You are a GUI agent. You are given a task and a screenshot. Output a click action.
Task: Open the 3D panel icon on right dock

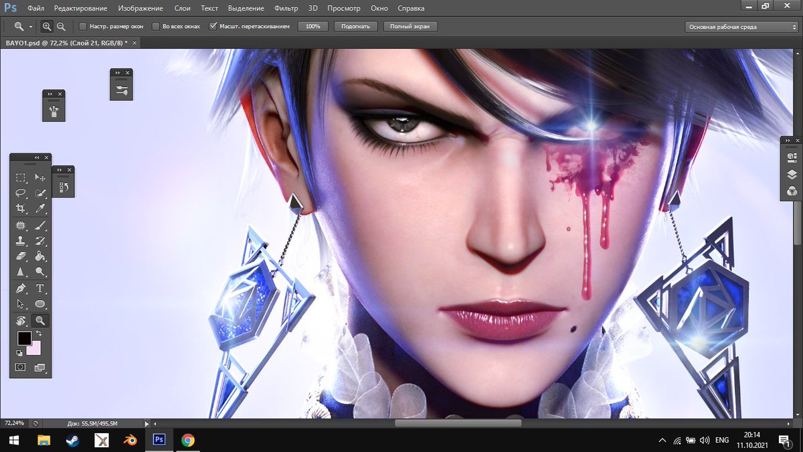(x=792, y=157)
